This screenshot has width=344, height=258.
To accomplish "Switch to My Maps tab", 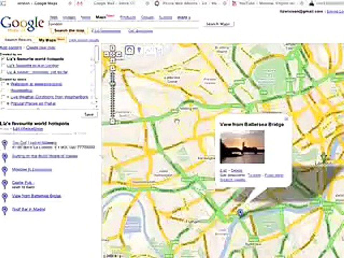I will coord(51,40).
